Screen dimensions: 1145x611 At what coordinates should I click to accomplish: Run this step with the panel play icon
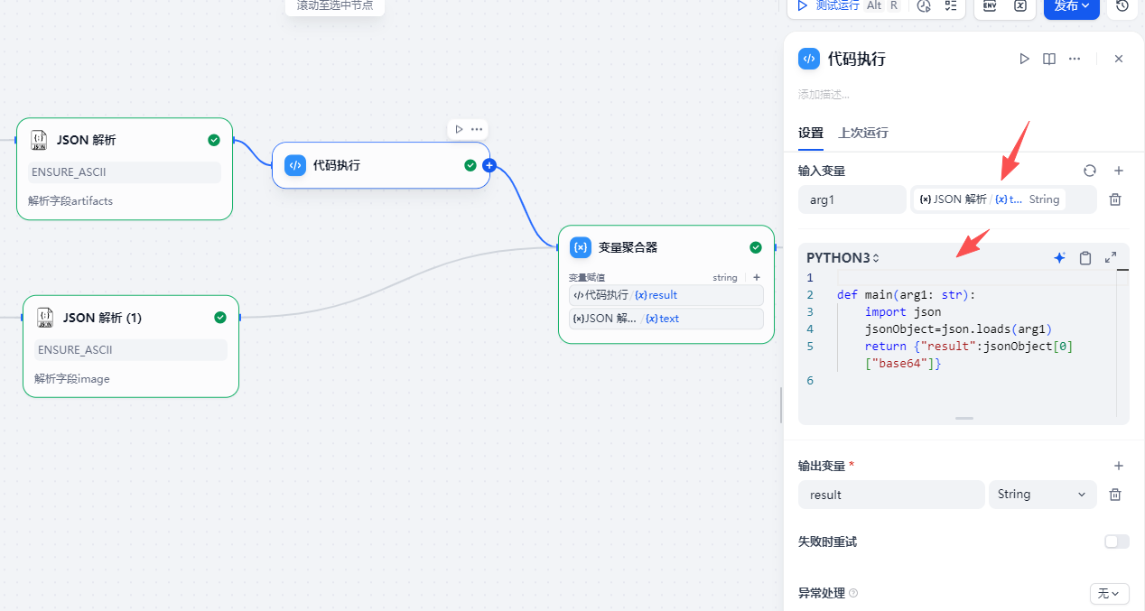[x=1024, y=59]
